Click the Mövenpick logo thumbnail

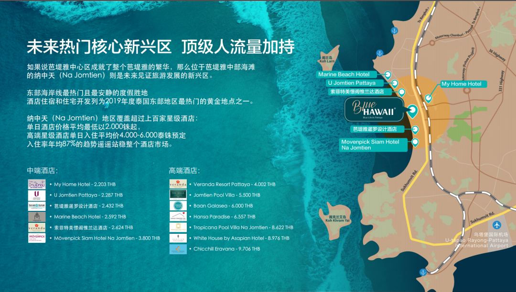point(36,238)
